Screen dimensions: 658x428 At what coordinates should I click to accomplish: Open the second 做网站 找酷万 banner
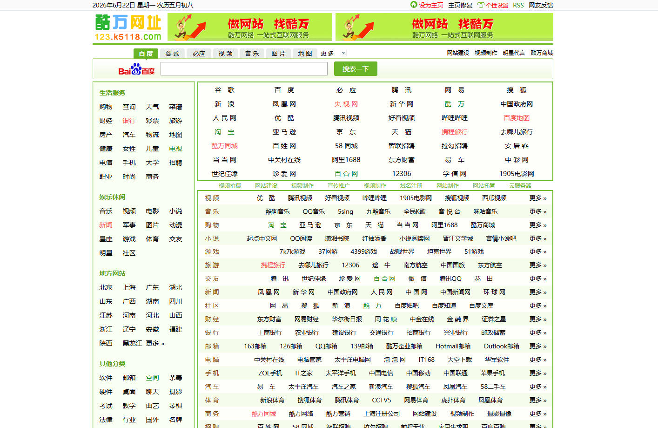pyautogui.click(x=444, y=27)
